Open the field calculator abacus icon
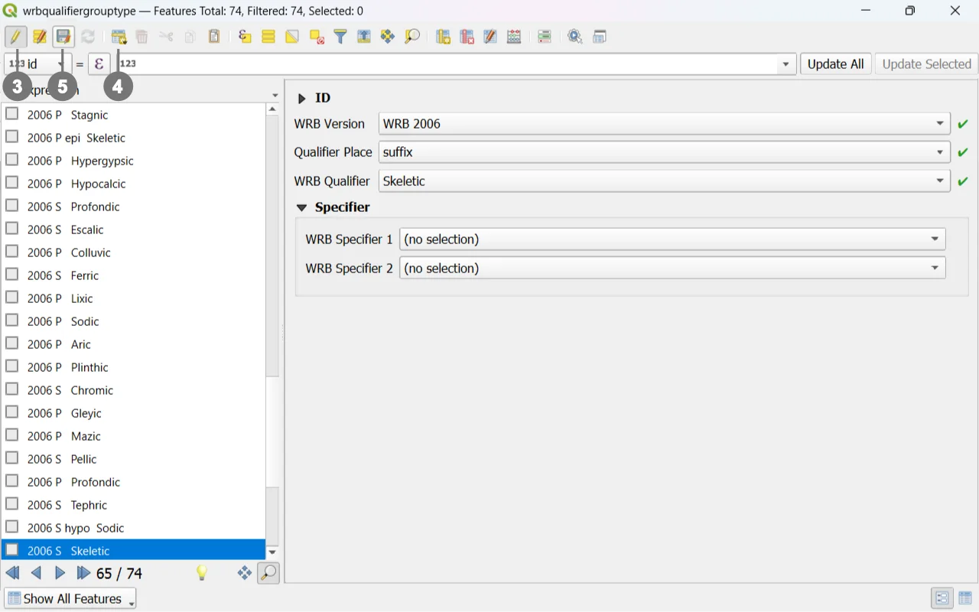 click(514, 37)
